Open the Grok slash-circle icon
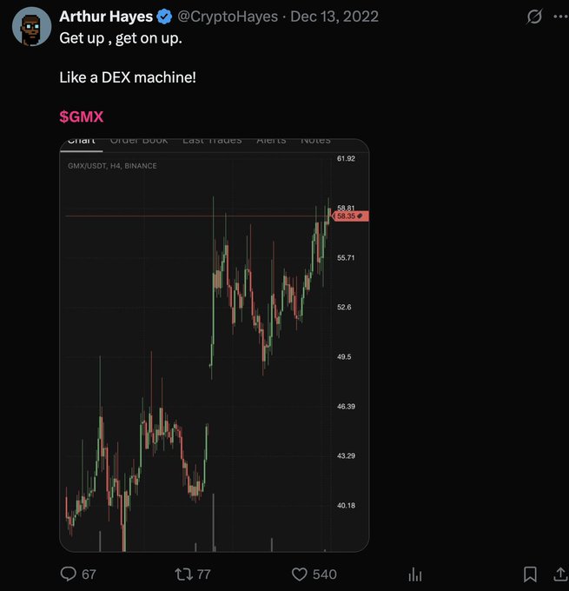Viewport: 569px width, 591px height. pos(534,17)
